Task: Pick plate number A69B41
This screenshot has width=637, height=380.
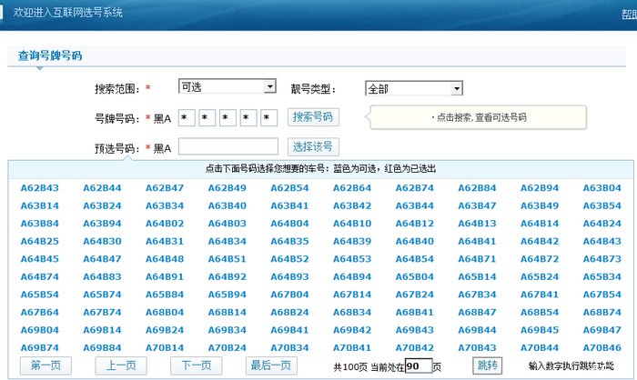Action: [289, 330]
